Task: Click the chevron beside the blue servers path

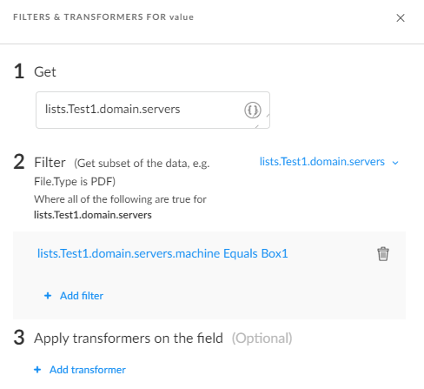Action: pyautogui.click(x=395, y=163)
